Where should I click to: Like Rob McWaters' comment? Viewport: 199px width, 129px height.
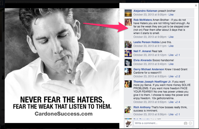(171, 37)
